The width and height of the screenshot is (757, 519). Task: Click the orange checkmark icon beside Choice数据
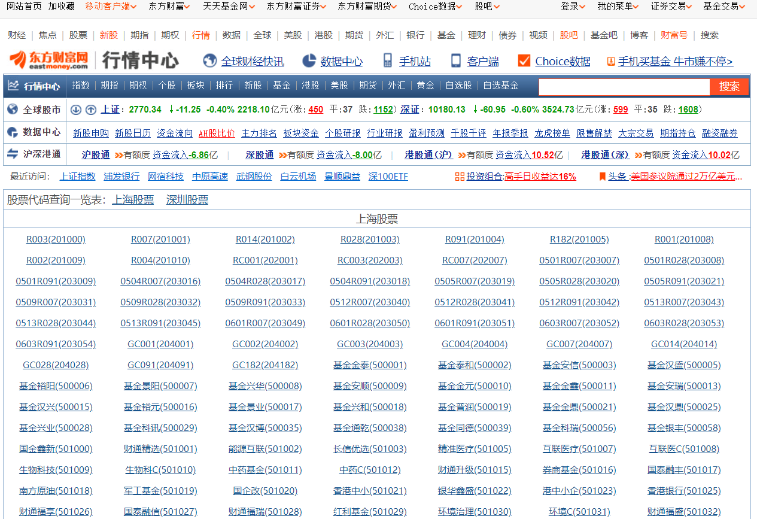click(524, 61)
